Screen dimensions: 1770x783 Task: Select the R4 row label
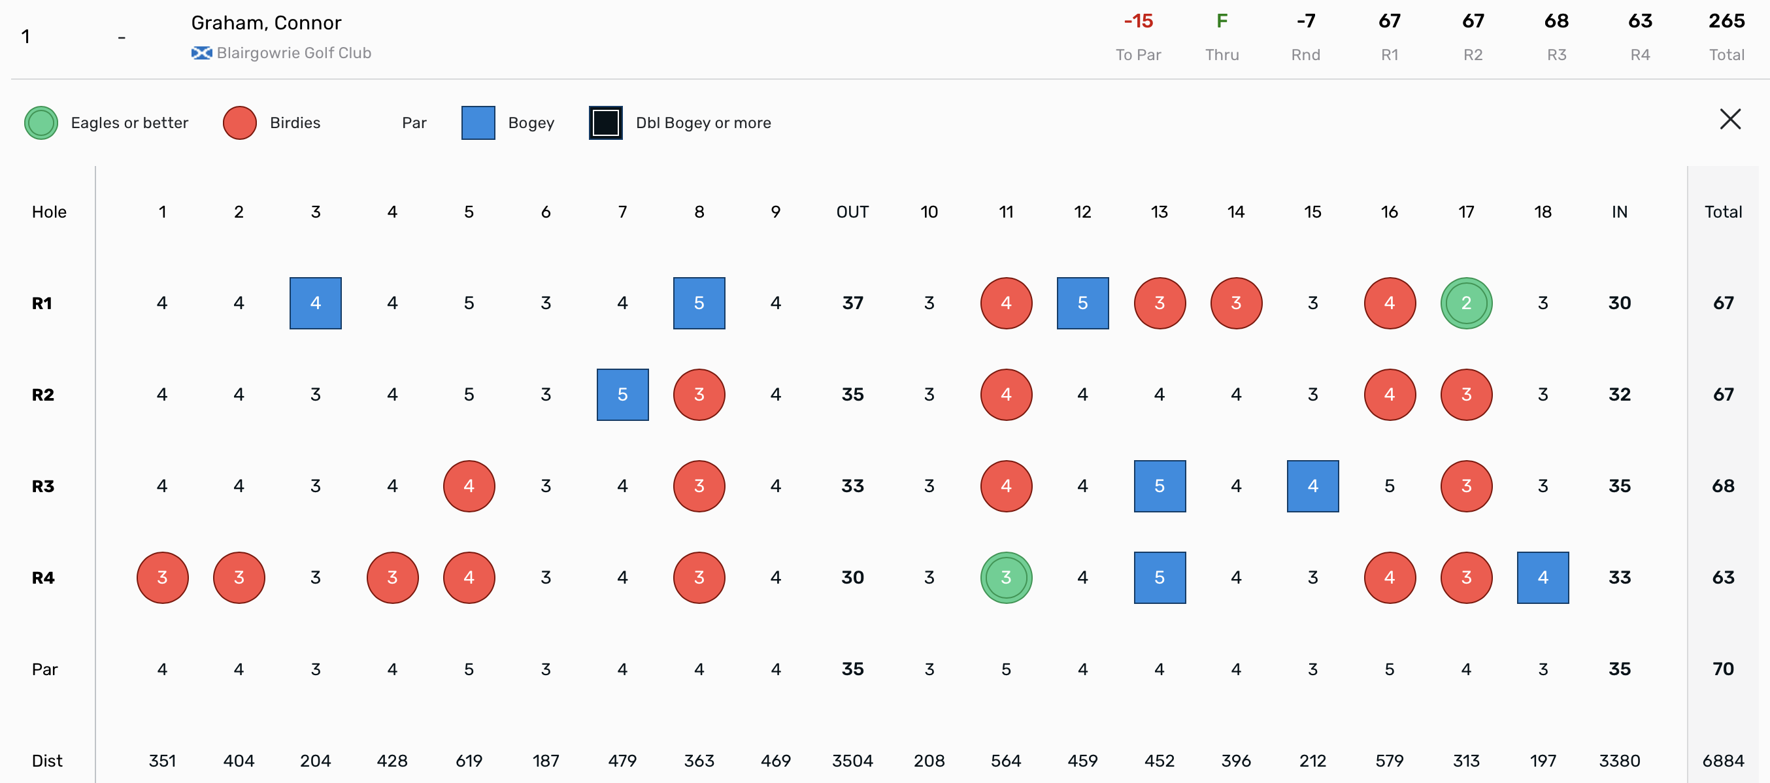point(42,578)
